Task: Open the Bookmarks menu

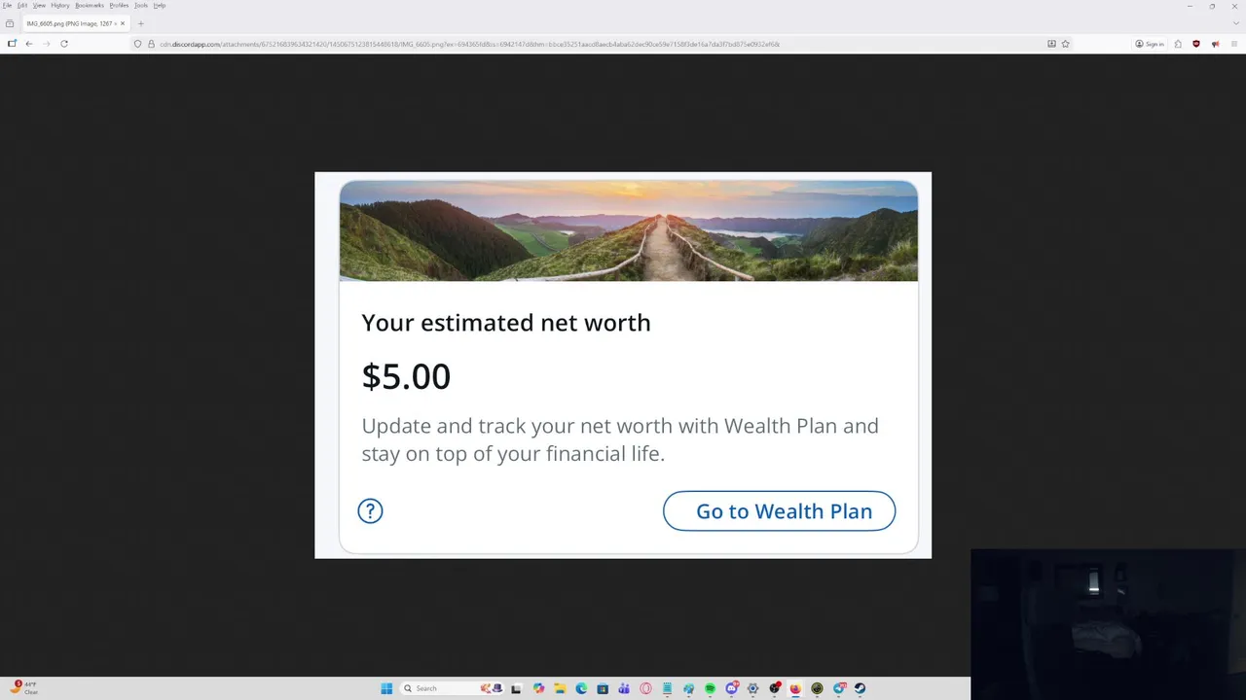Action: click(x=90, y=5)
